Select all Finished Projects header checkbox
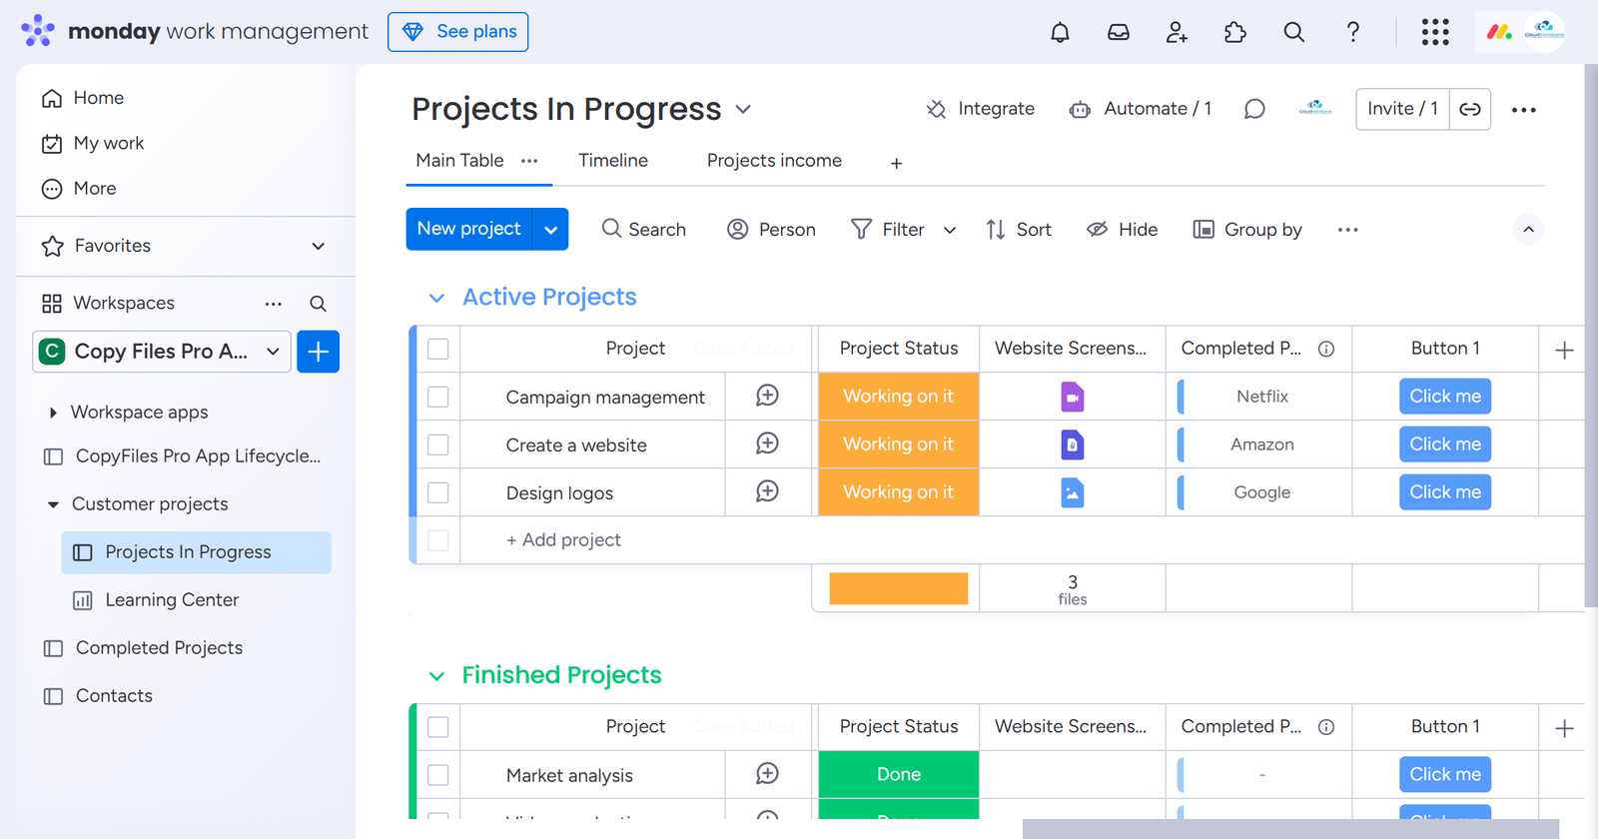Viewport: 1598px width, 839px height. [x=438, y=727]
